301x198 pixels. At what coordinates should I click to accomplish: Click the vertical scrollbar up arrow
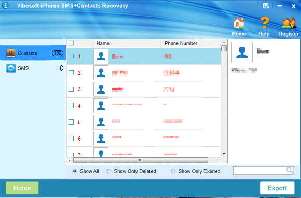pyautogui.click(x=224, y=42)
